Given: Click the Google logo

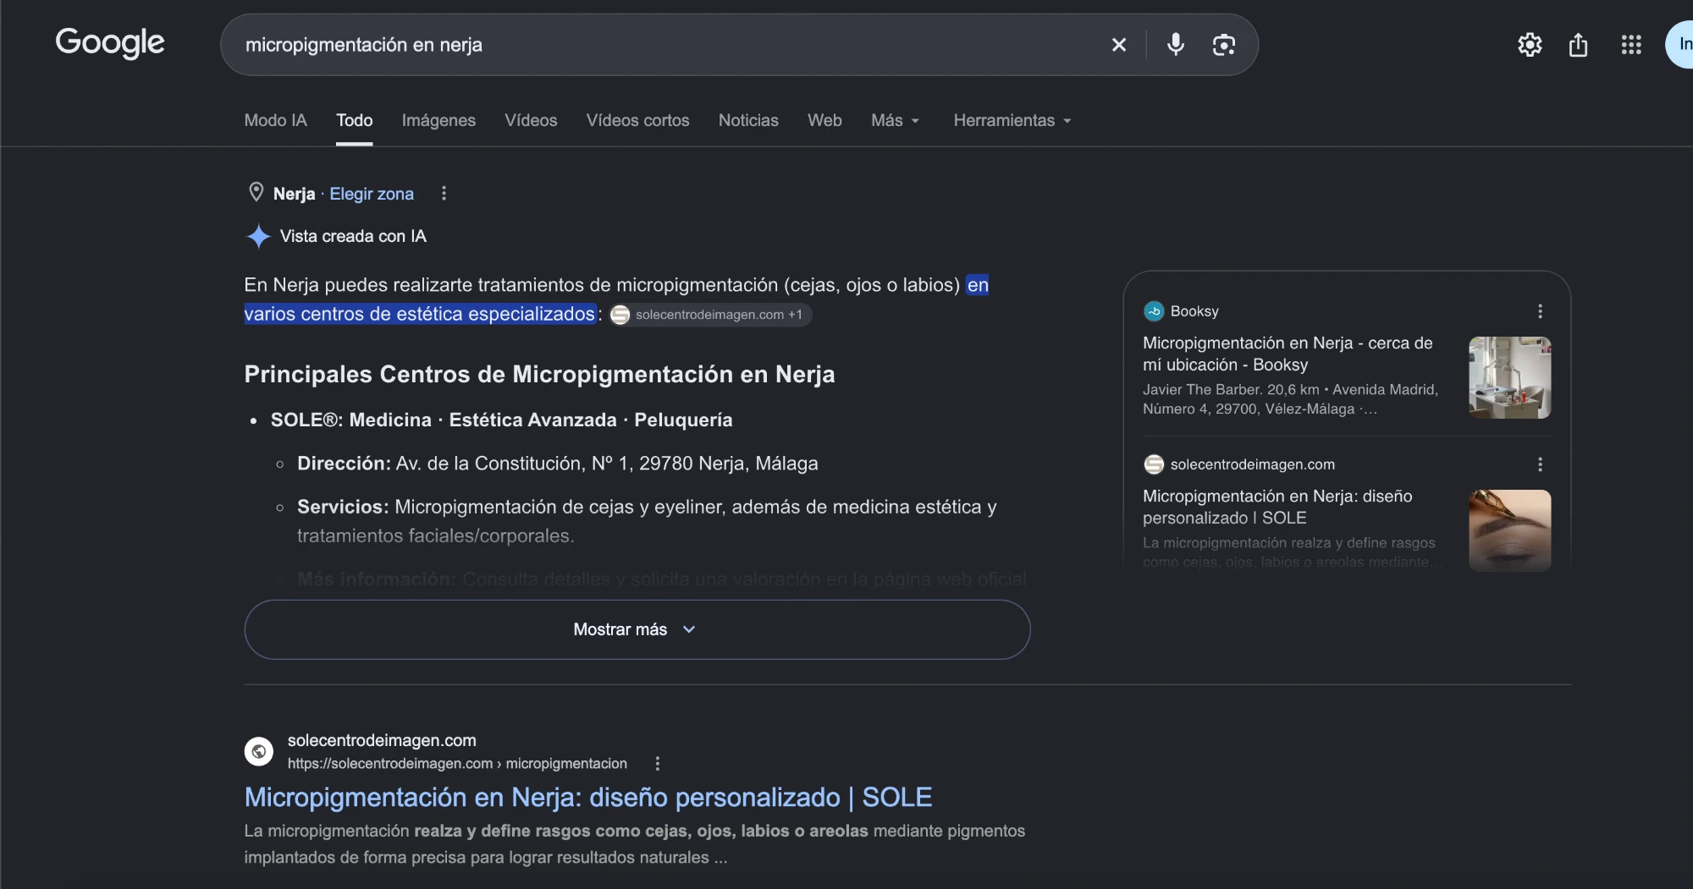Looking at the screenshot, I should tap(110, 43).
